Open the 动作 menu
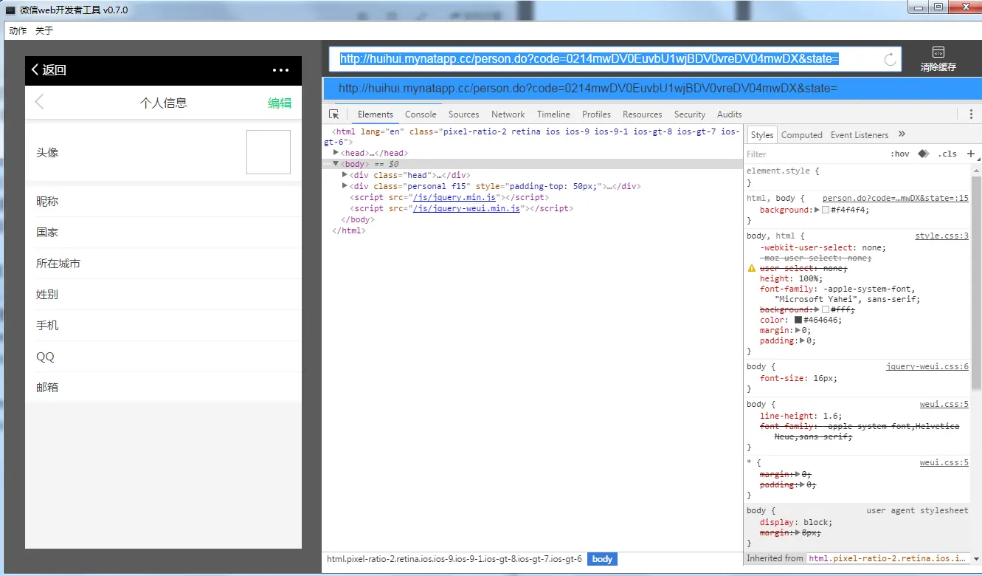This screenshot has height=576, width=982. 18,30
